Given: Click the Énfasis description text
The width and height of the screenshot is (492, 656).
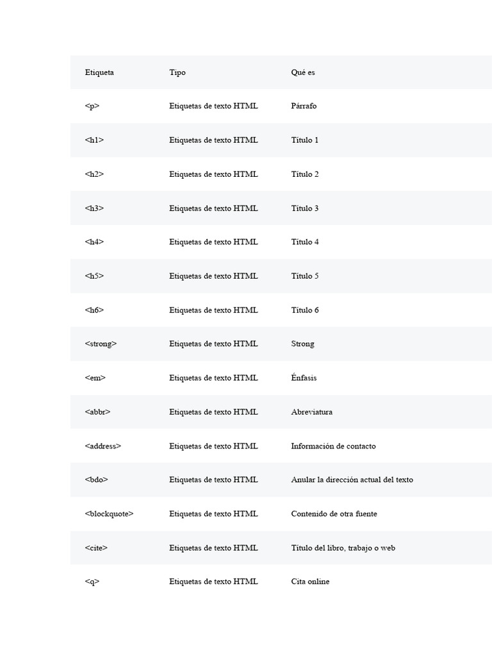Looking at the screenshot, I should pos(304,378).
